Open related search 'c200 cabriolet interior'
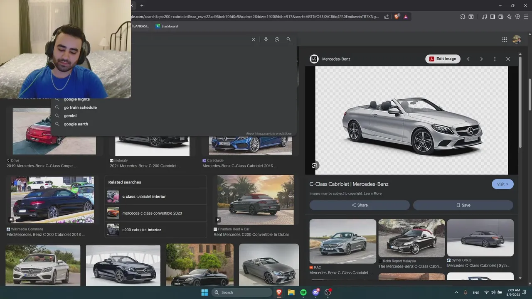 [x=155, y=230]
